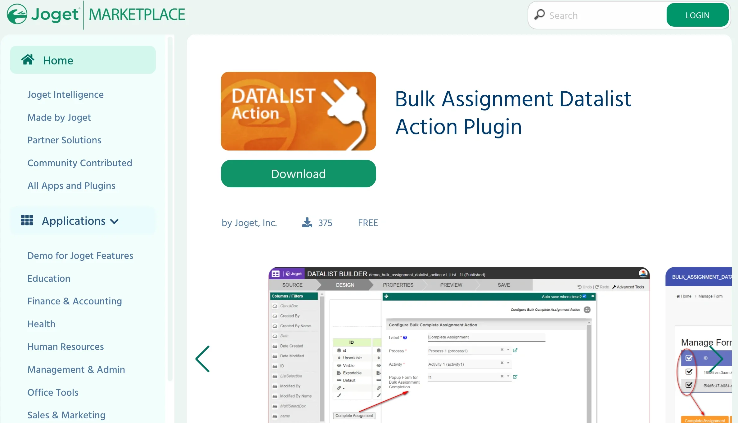Go to previous screenshot with left arrow
This screenshot has height=423, width=738.
click(203, 359)
